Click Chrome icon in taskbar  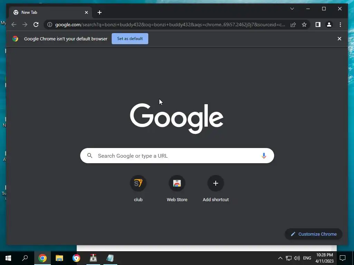tap(43, 258)
